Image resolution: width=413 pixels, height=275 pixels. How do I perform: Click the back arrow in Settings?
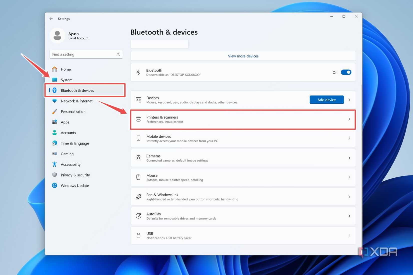tap(51, 19)
